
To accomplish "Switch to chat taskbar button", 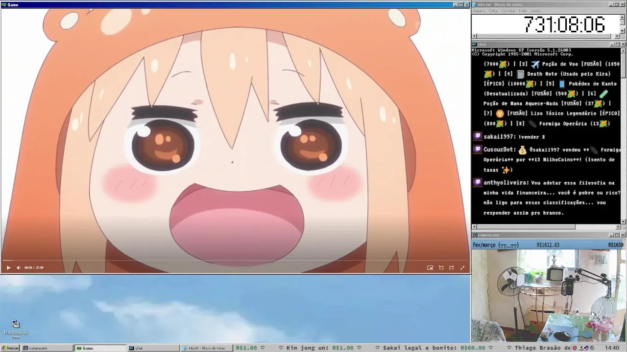I will pyautogui.click(x=153, y=348).
